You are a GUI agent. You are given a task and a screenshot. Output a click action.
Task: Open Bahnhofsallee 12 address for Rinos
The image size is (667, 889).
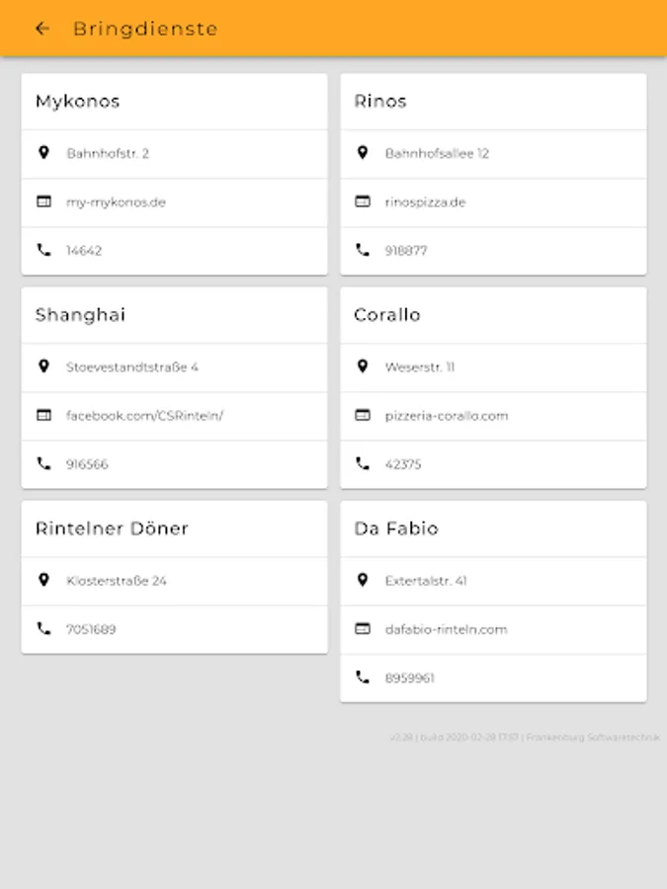click(437, 153)
